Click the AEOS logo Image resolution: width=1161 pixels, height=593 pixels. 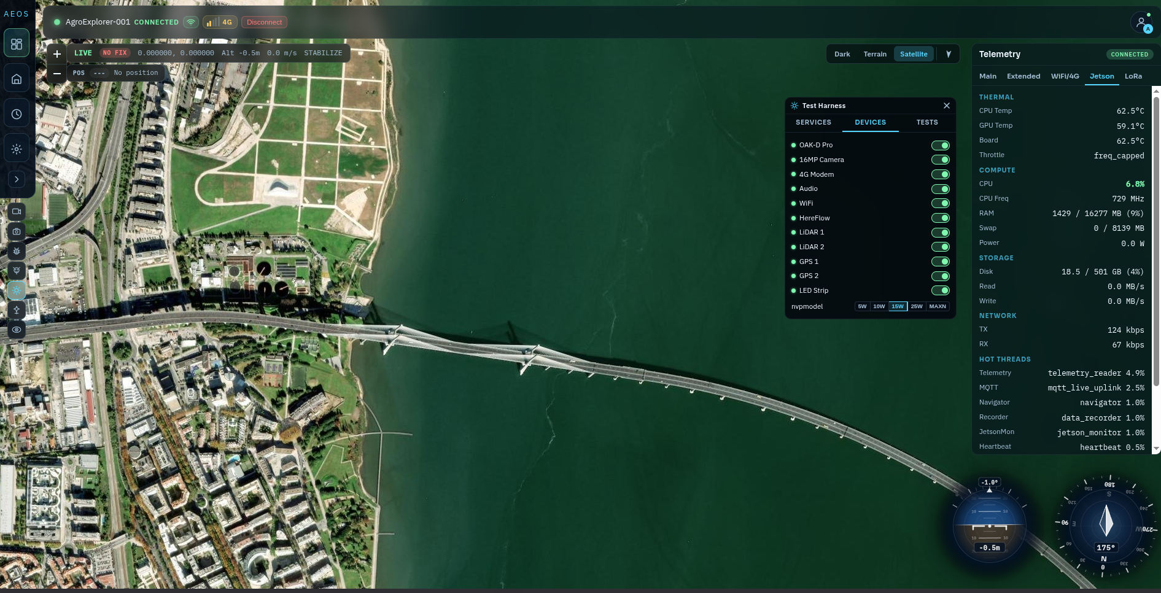[x=17, y=14]
